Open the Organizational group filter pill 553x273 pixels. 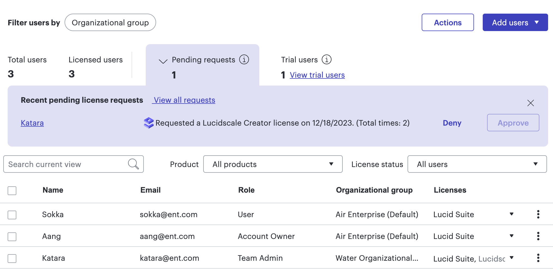(110, 22)
